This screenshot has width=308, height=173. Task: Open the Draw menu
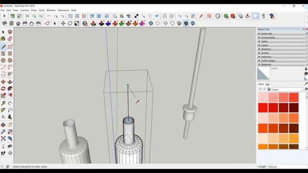click(x=34, y=10)
